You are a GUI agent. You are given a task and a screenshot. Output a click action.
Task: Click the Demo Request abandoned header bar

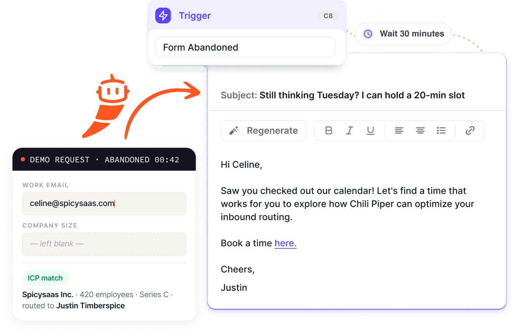coord(104,160)
